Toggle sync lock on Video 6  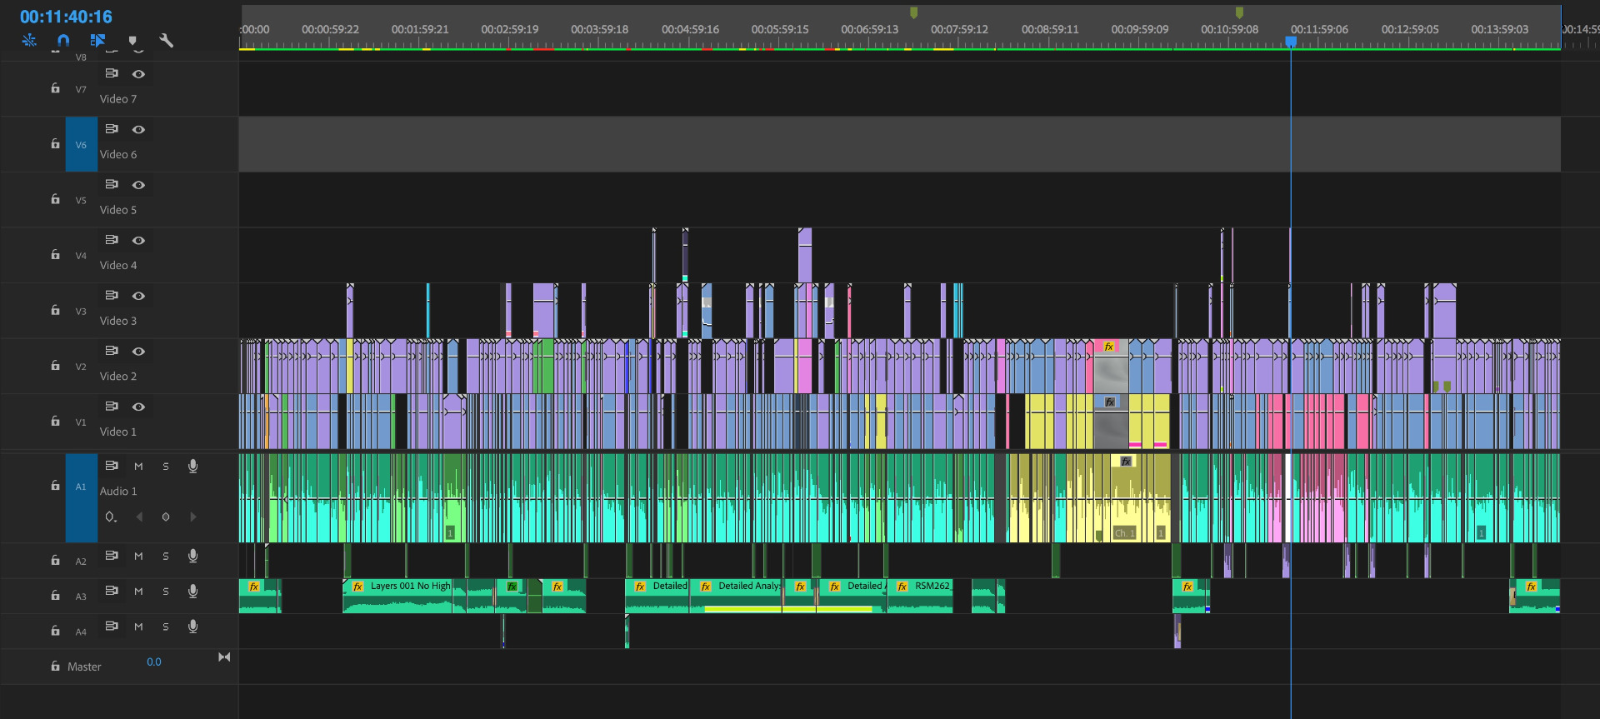pyautogui.click(x=112, y=129)
